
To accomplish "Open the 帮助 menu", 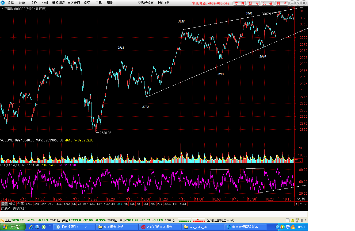I will [x=110, y=3].
